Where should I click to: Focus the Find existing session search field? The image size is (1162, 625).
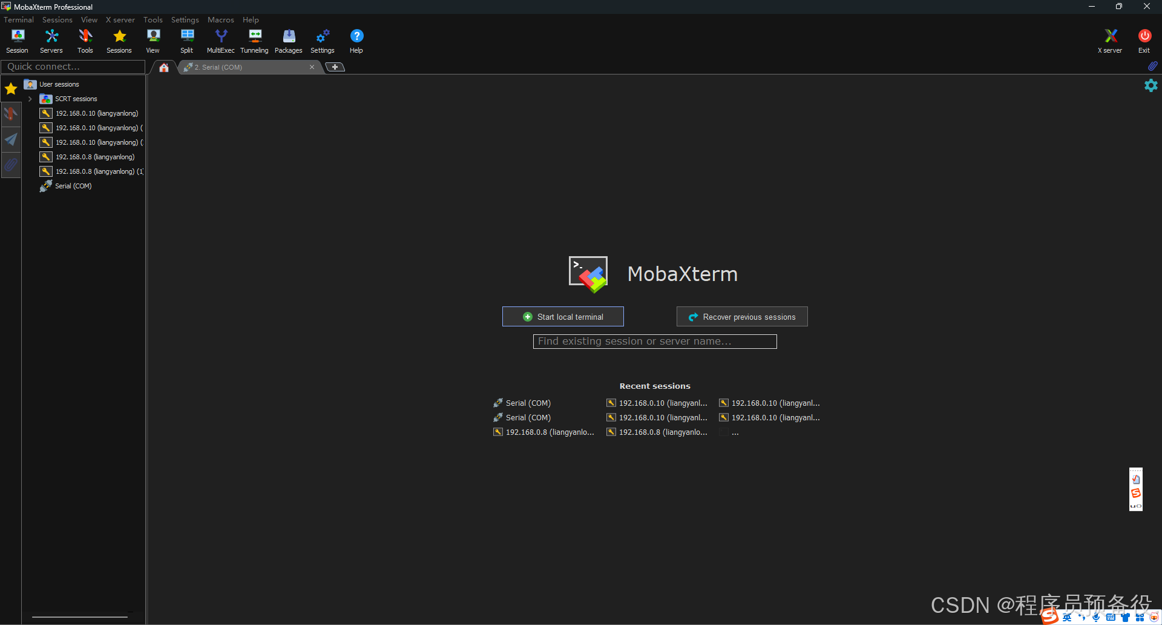[655, 342]
